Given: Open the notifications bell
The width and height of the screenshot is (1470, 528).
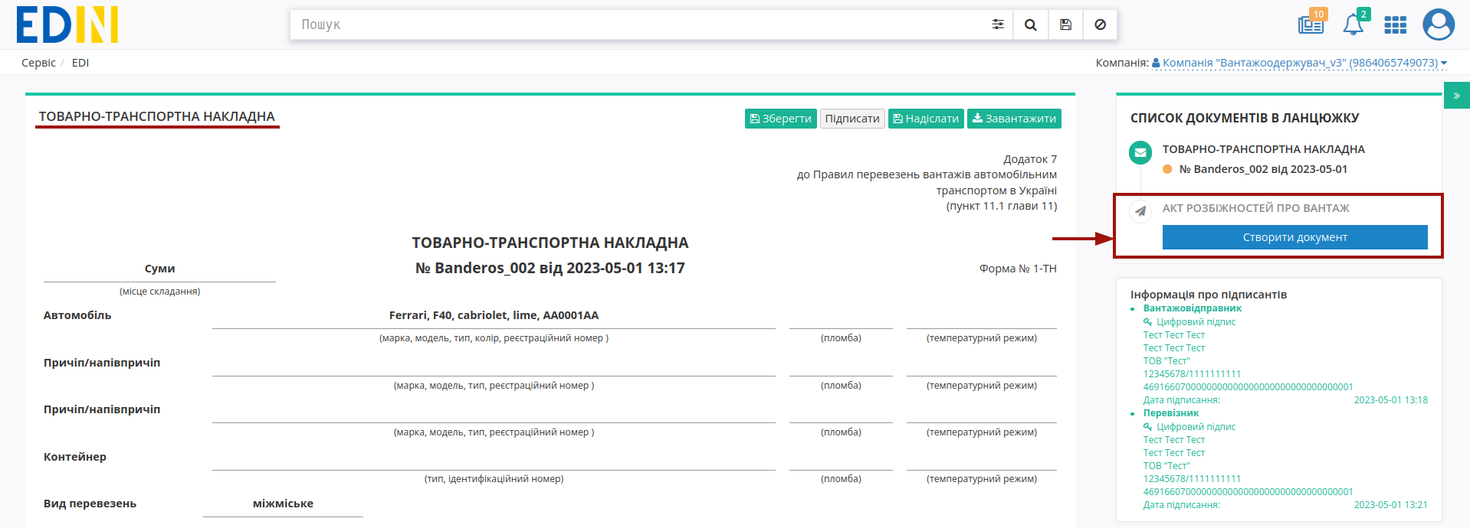Looking at the screenshot, I should (x=1354, y=24).
